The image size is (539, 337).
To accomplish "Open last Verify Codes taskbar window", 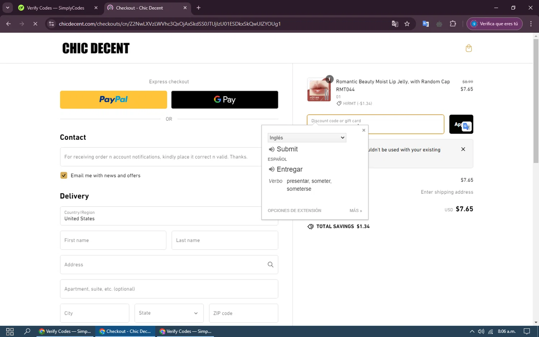I will point(186,331).
